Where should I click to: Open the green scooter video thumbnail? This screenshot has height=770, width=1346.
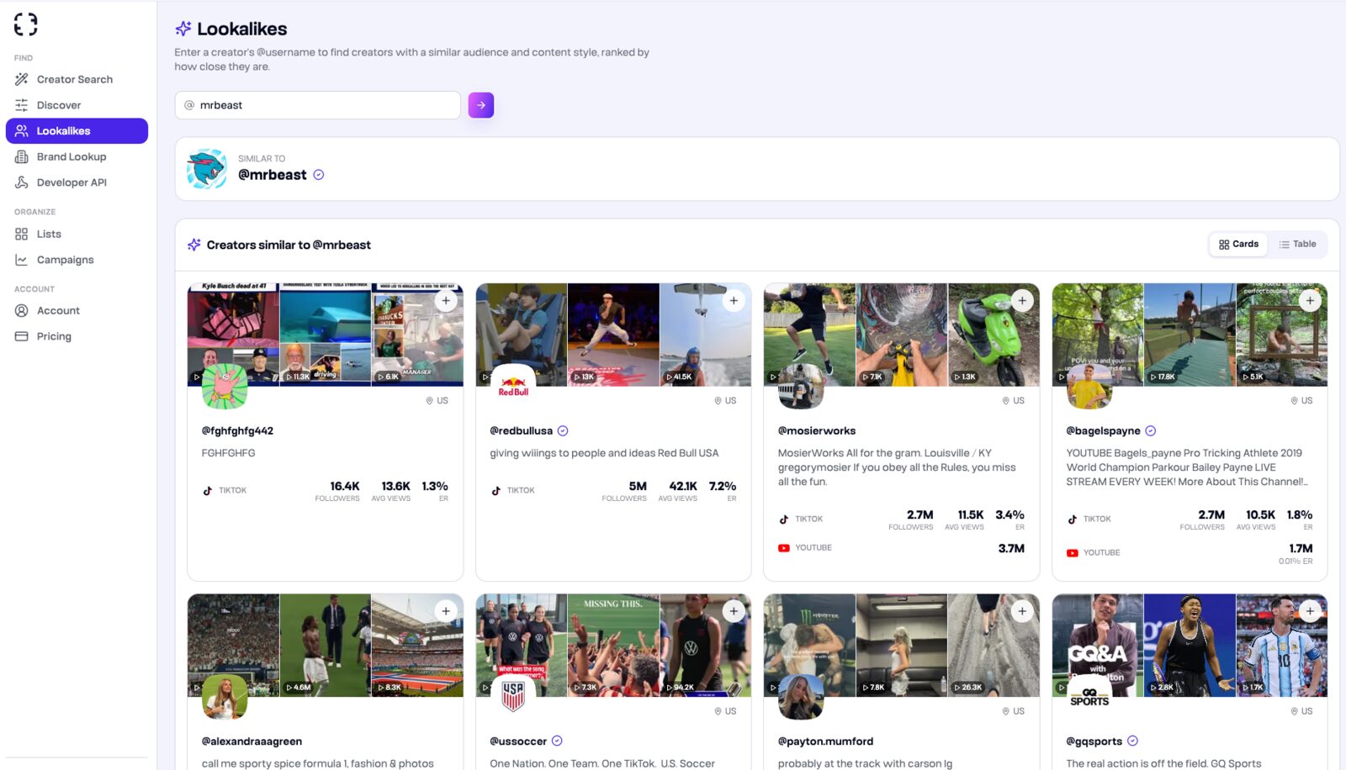994,335
